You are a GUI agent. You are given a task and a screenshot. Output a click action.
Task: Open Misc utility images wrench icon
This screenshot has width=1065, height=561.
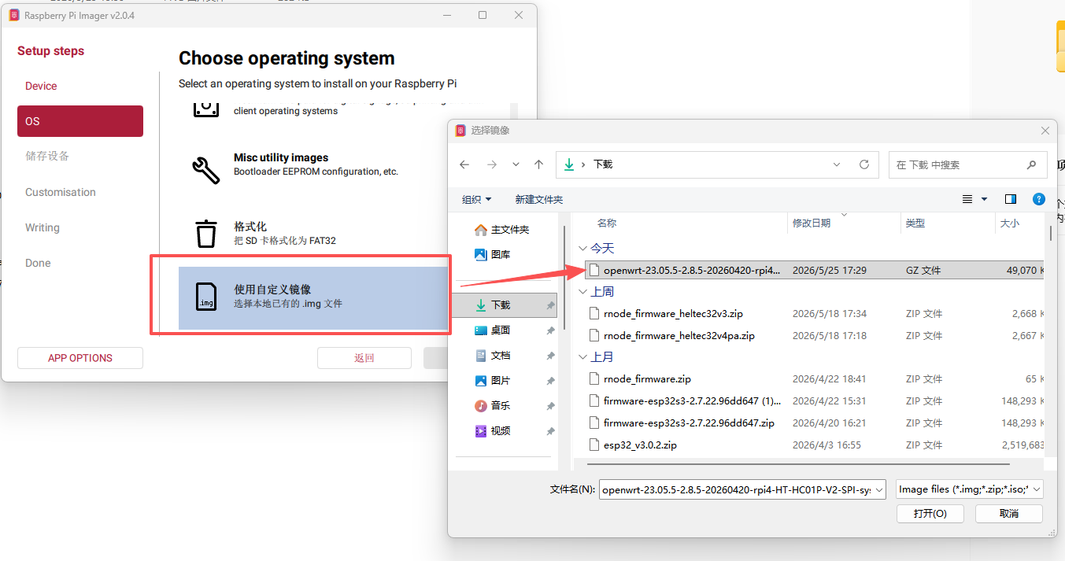pos(206,169)
